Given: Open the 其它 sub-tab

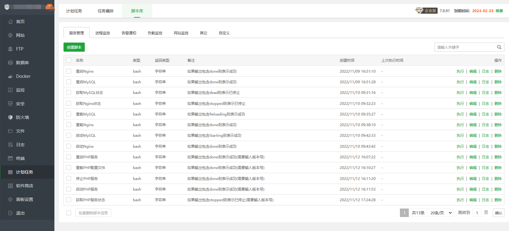Looking at the screenshot, I should pyautogui.click(x=204, y=33).
